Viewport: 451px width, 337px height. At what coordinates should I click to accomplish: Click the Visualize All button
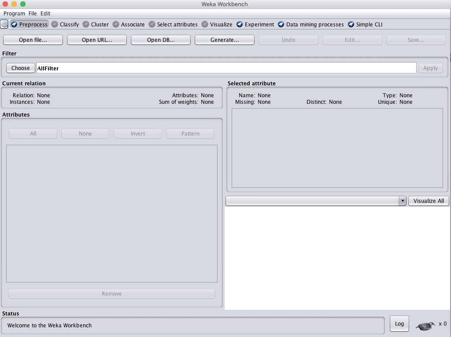429,201
